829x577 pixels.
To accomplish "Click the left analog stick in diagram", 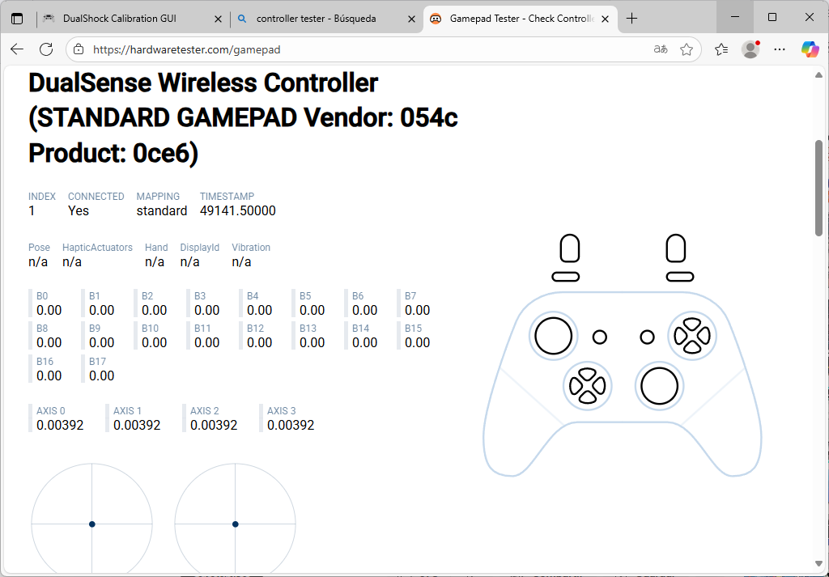I will [554, 336].
